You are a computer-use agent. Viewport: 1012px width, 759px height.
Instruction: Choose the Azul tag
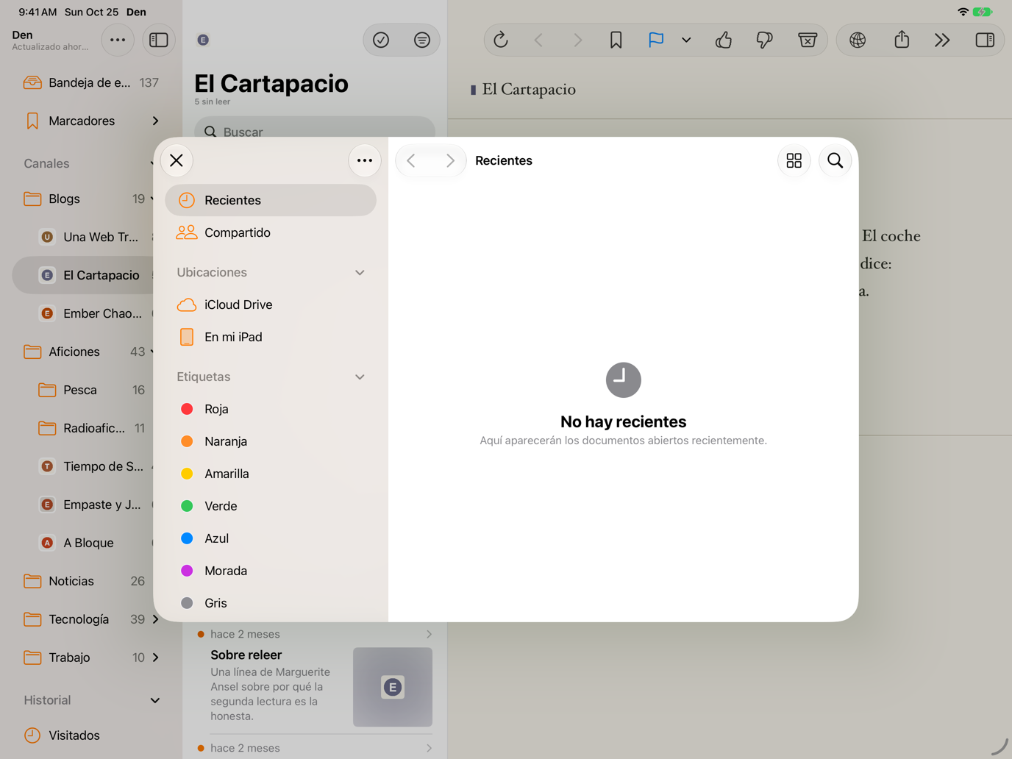(271, 538)
